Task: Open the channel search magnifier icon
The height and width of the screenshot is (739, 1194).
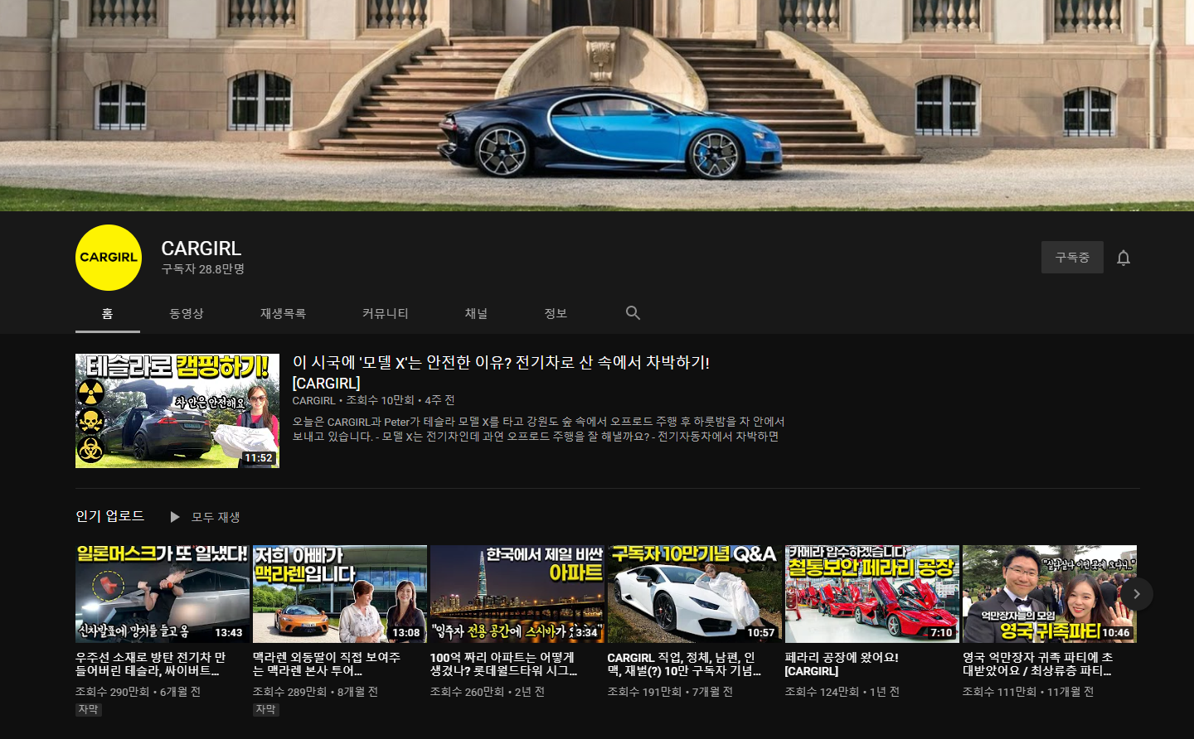Action: tap(633, 313)
